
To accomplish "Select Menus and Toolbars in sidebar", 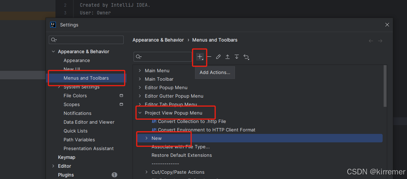I will (x=86, y=78).
